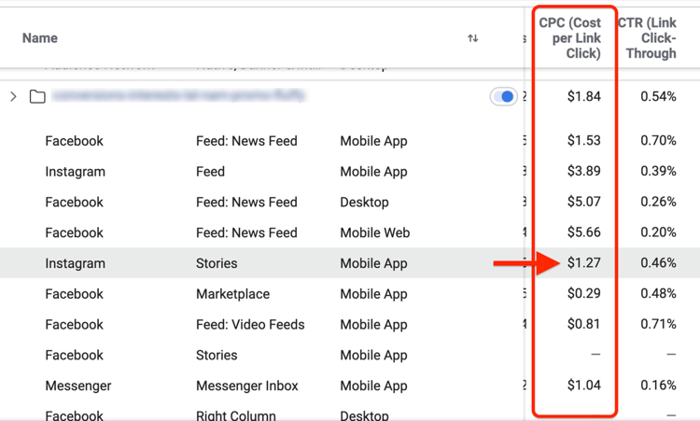The width and height of the screenshot is (700, 421).
Task: Click the 0.48% CTR cell
Action: point(658,293)
